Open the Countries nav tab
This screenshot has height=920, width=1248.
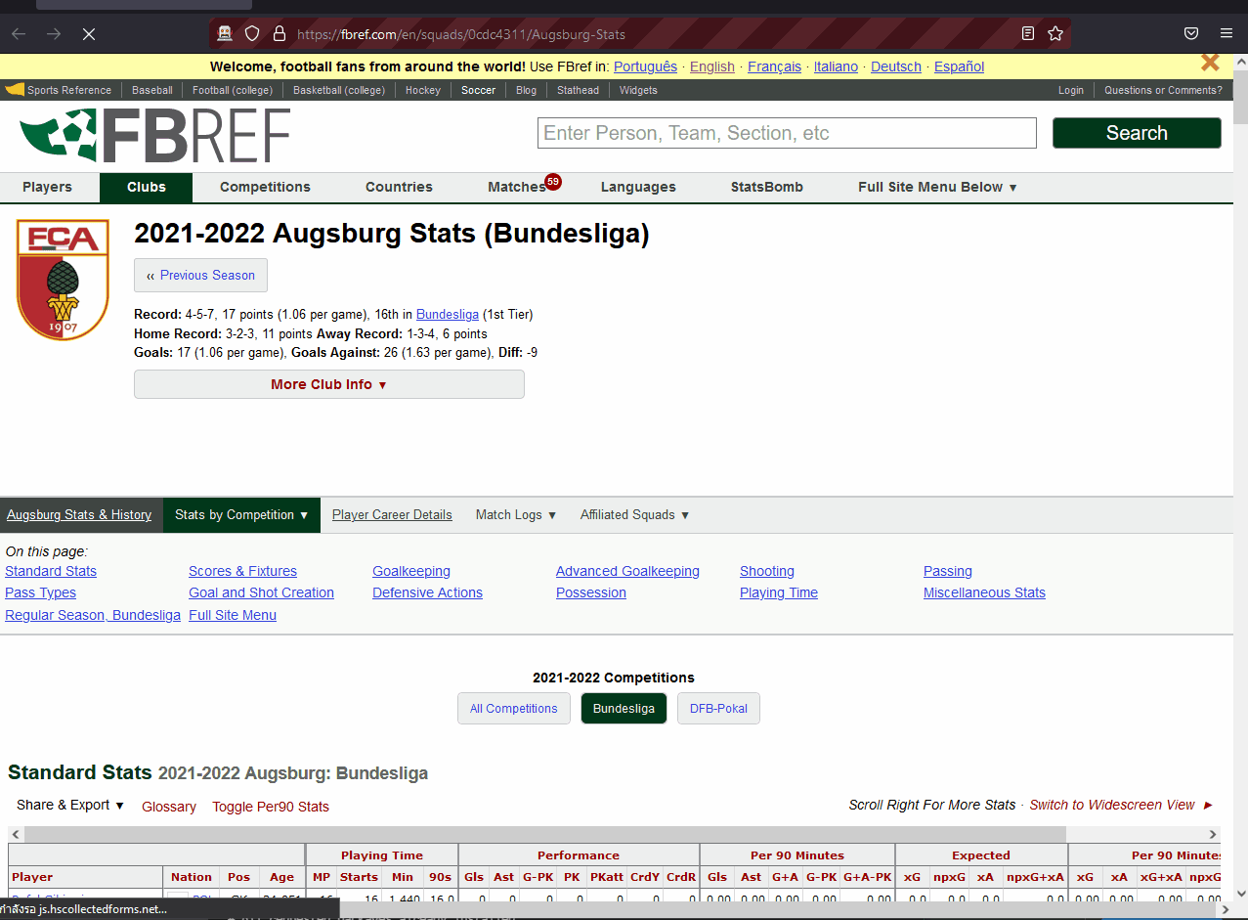coord(399,187)
